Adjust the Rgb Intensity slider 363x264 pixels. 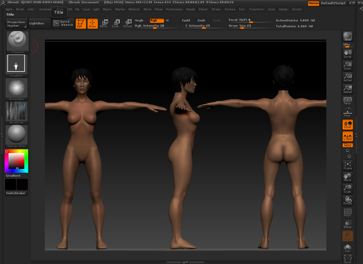(x=157, y=26)
